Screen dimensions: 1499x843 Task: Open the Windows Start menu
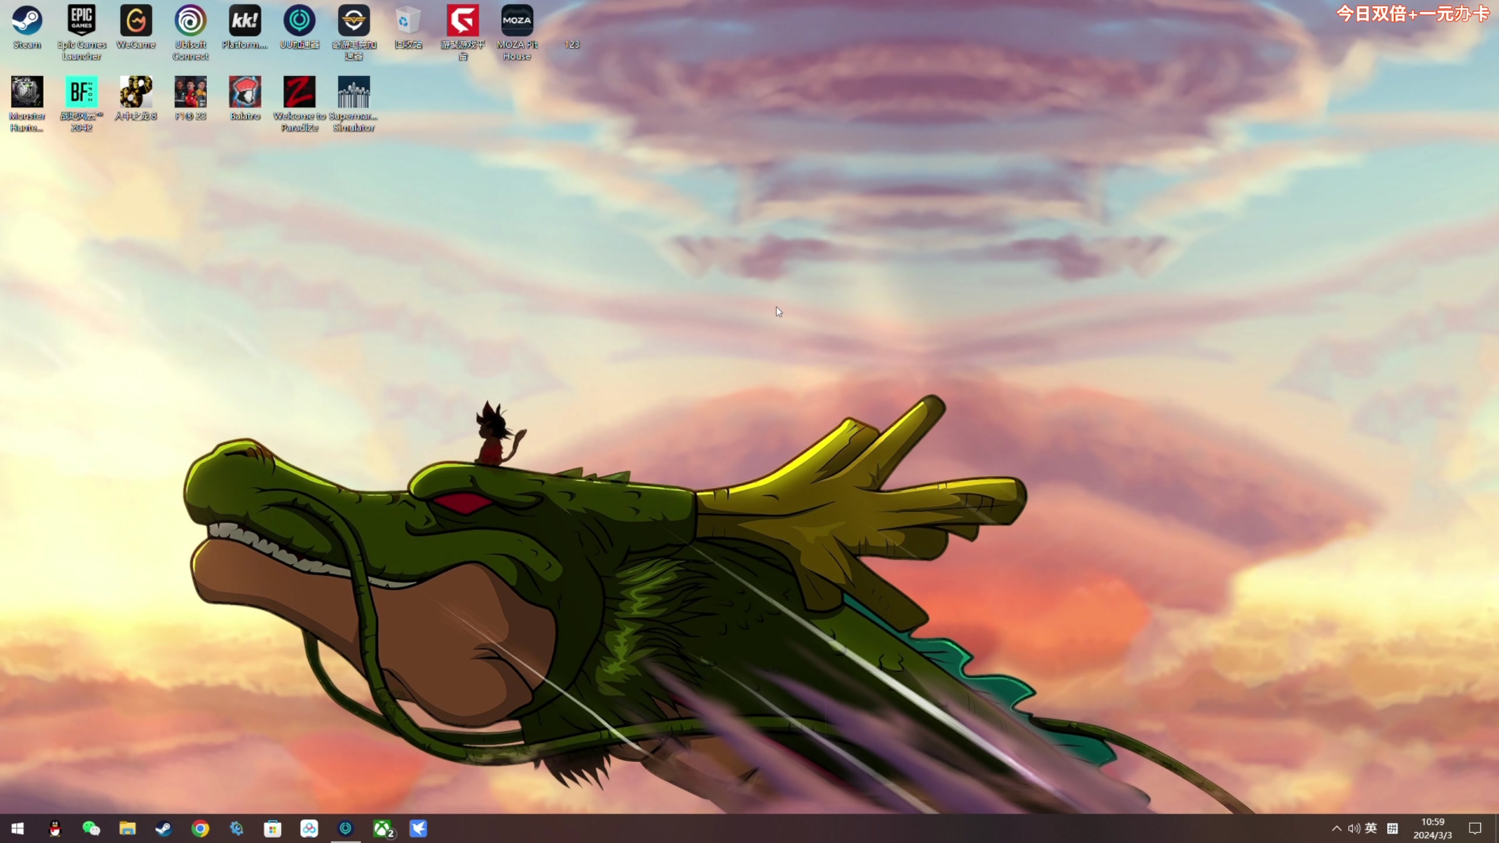(x=18, y=828)
